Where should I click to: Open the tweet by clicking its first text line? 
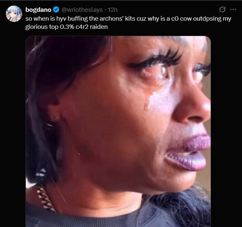[x=128, y=19]
